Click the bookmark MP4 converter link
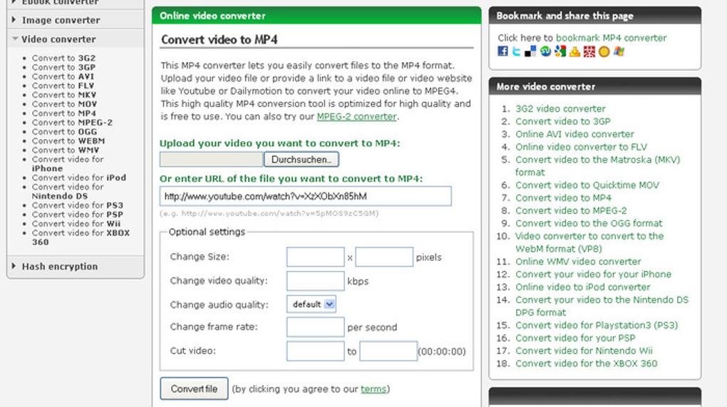 coord(611,38)
